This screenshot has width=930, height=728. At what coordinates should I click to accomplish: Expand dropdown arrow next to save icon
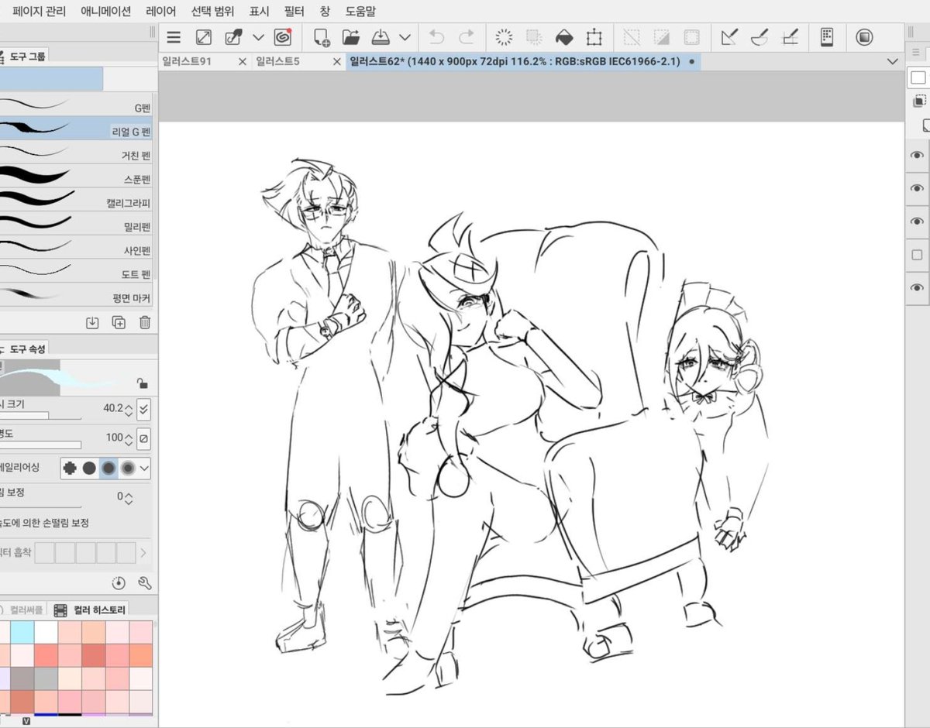tap(405, 37)
